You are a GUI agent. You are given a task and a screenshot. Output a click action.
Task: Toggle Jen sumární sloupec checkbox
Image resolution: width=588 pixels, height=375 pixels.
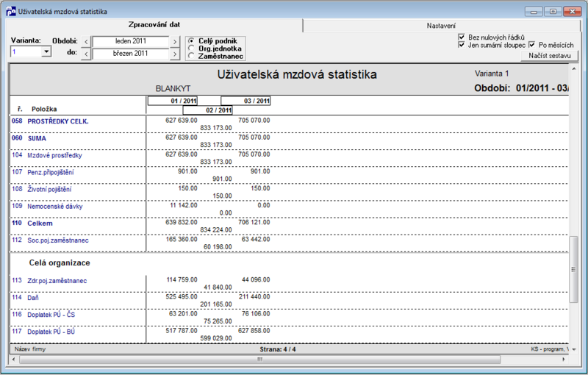click(x=462, y=45)
